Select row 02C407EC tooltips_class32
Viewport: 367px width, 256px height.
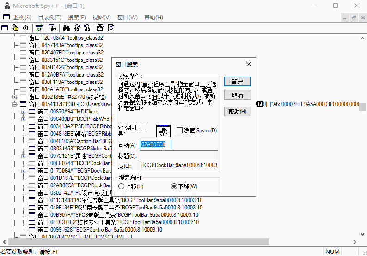66,53
